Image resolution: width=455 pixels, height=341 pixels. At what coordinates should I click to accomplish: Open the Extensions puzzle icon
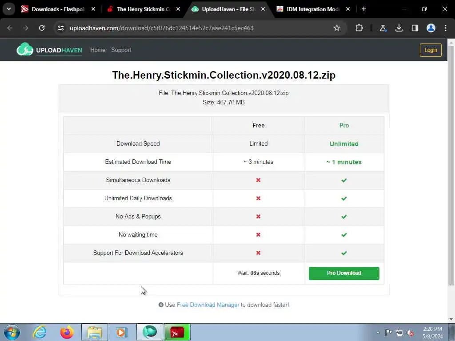coord(359,28)
